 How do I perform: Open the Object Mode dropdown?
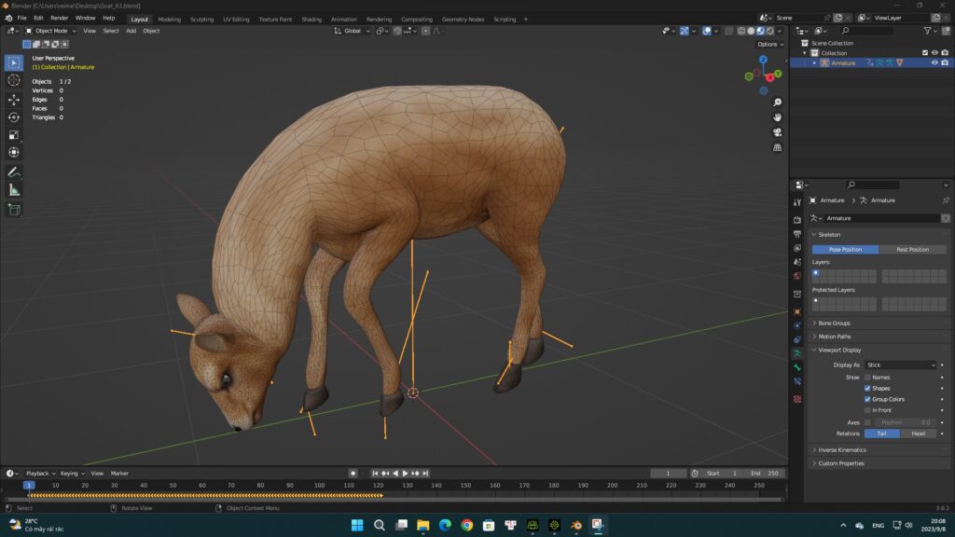pos(51,31)
